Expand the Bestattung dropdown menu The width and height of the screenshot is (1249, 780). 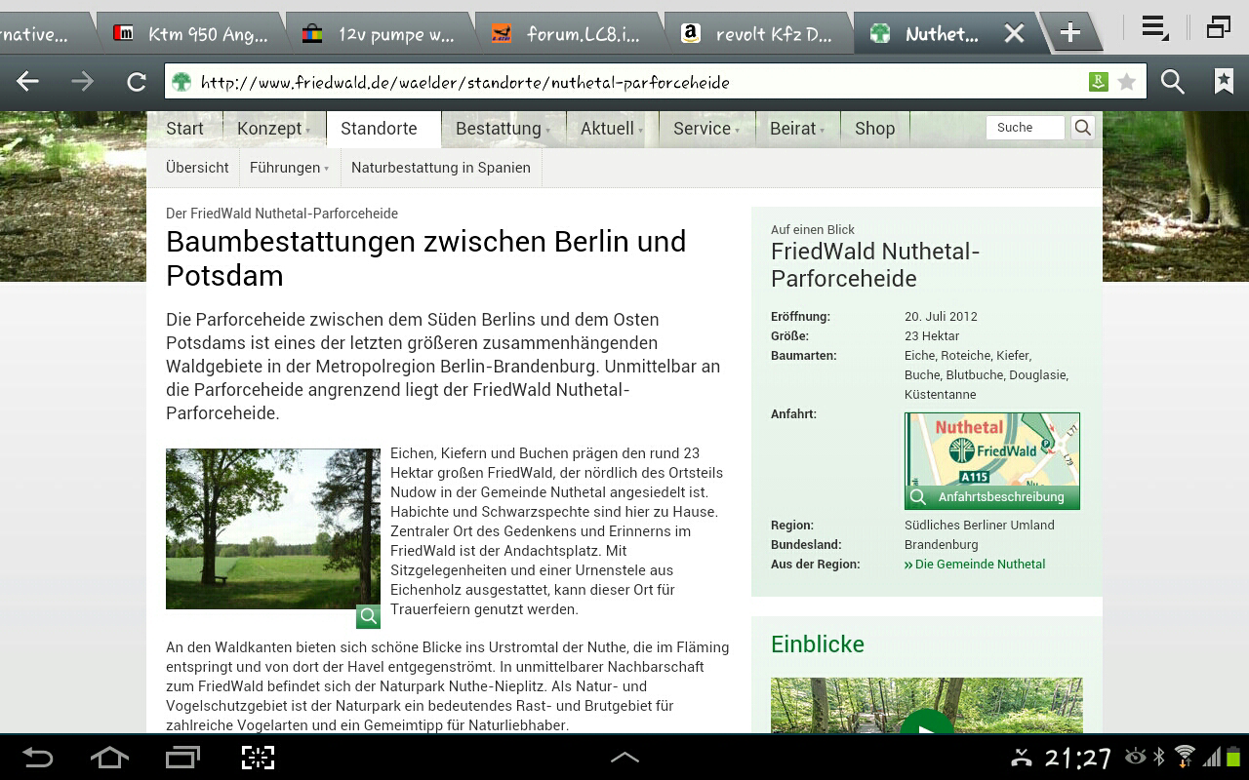coord(502,129)
